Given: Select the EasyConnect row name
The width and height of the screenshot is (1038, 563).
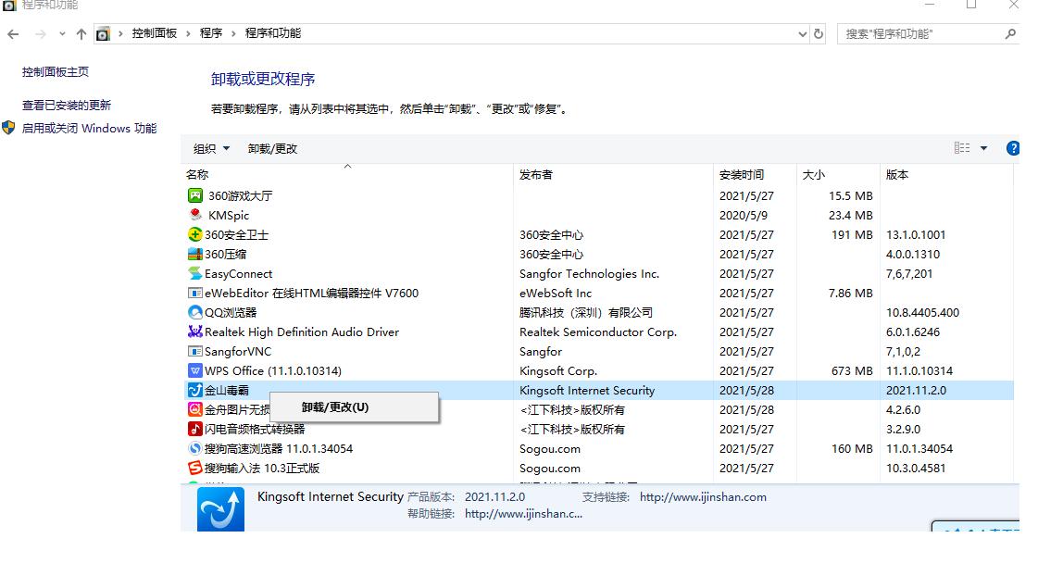Looking at the screenshot, I should (238, 273).
